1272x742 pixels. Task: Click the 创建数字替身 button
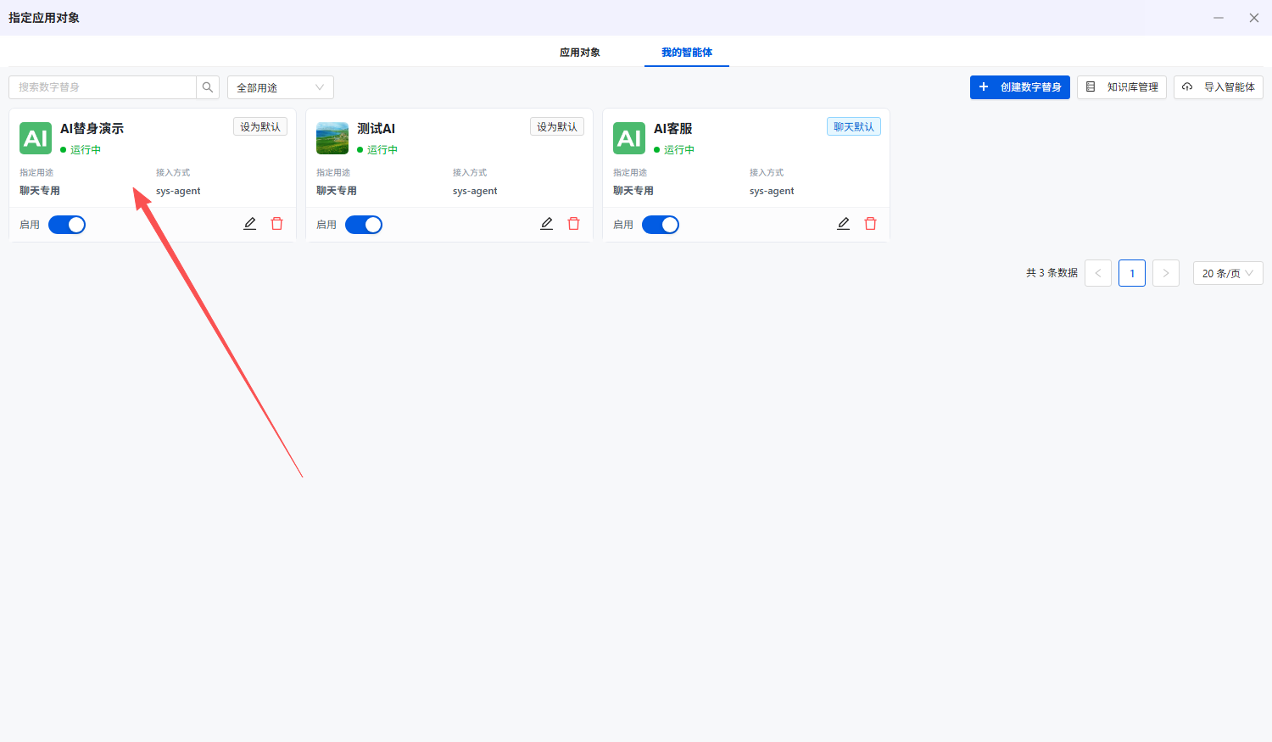(x=1020, y=87)
